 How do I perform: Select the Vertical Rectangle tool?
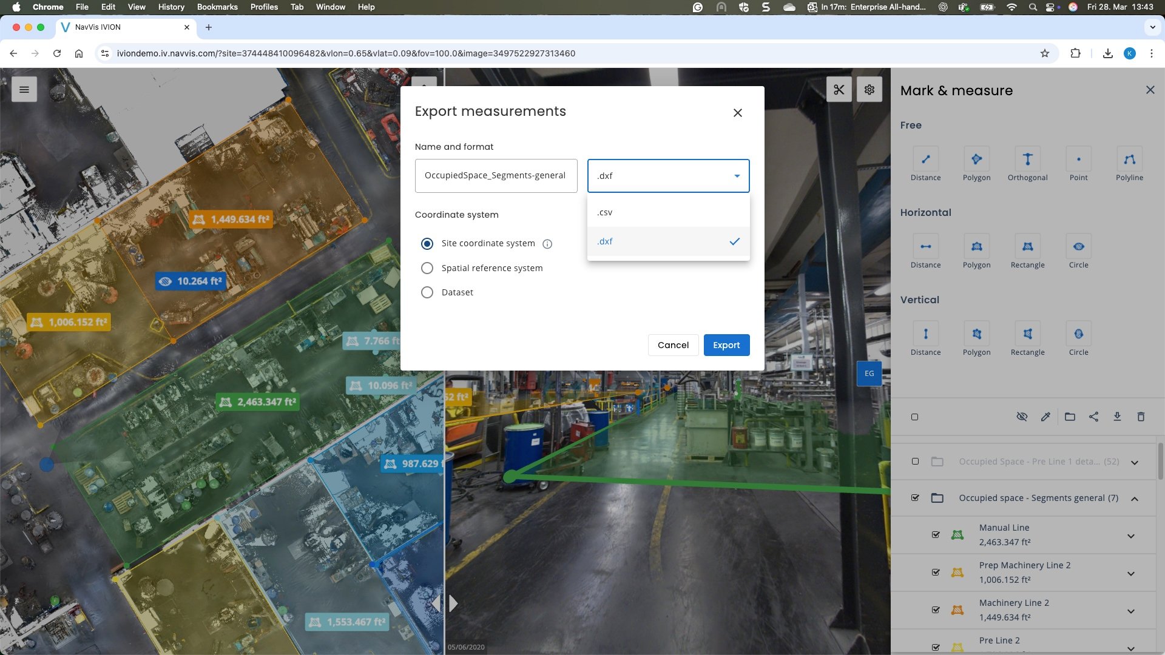1027,334
